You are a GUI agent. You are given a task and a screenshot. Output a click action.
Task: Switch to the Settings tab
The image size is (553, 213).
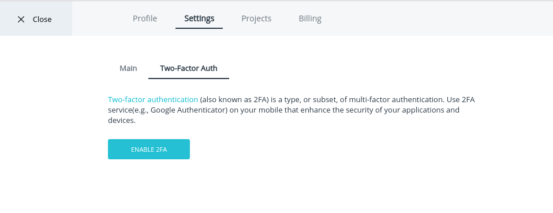[199, 18]
